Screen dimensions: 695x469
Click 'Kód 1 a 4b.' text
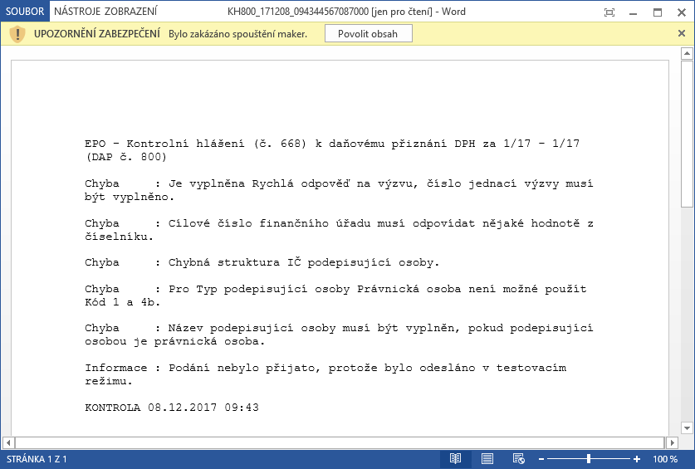click(122, 302)
